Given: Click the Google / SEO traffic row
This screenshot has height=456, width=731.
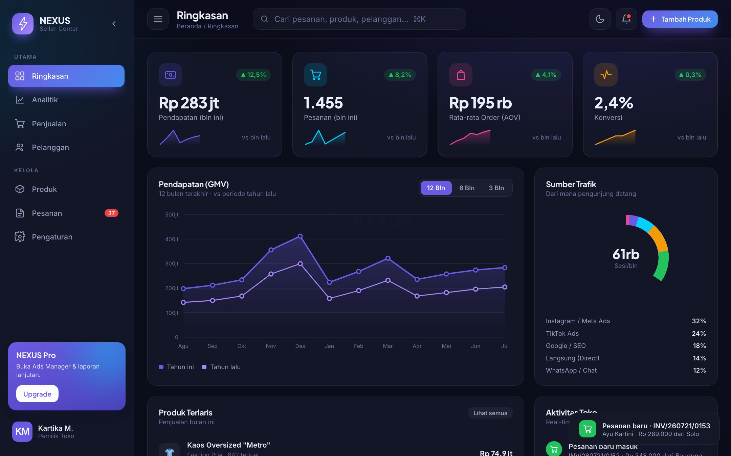Looking at the screenshot, I should [x=626, y=346].
